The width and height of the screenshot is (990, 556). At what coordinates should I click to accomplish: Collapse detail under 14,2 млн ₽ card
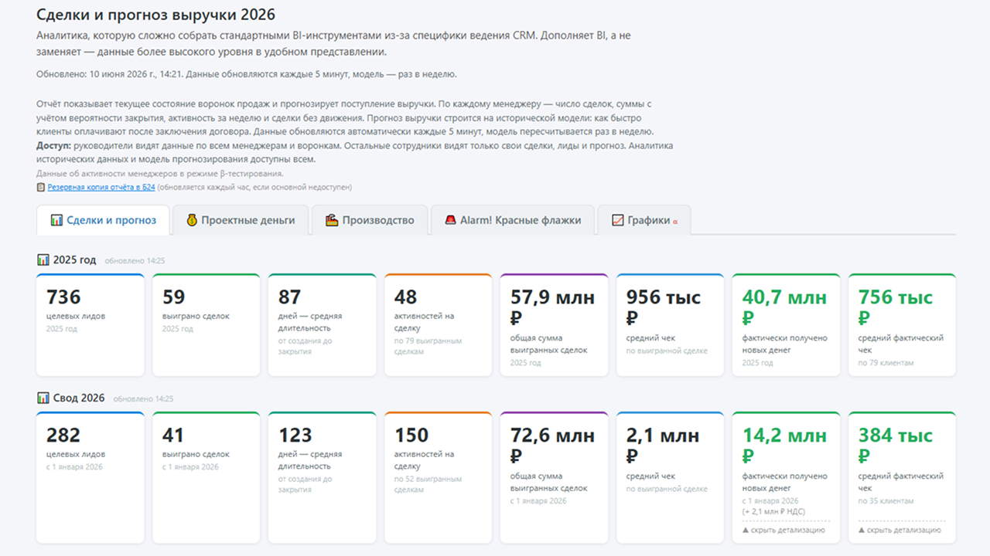[783, 530]
